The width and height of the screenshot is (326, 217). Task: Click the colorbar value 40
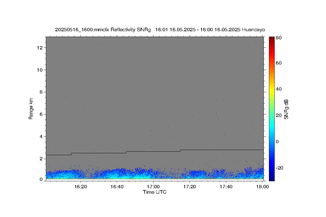point(279,89)
